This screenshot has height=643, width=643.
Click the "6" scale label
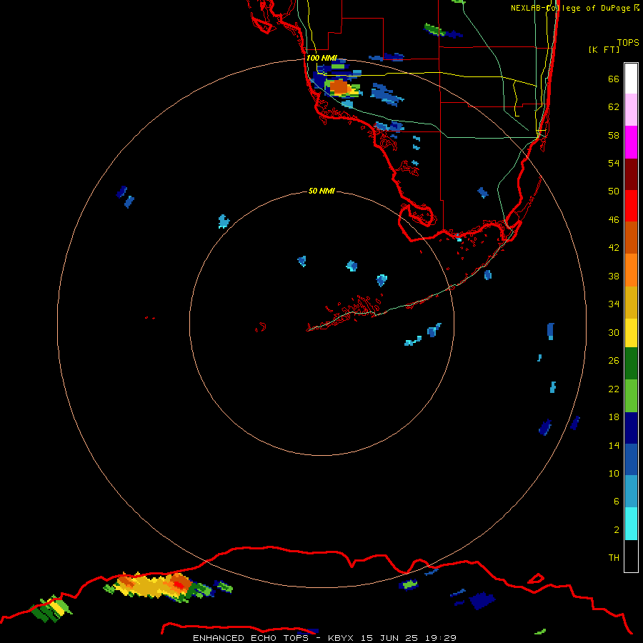[x=617, y=502]
